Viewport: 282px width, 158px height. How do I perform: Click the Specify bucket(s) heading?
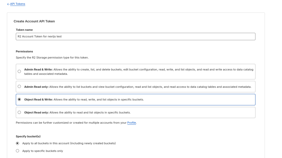tap(28, 136)
